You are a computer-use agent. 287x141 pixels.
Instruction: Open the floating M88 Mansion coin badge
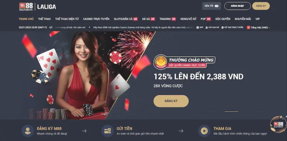278,124
